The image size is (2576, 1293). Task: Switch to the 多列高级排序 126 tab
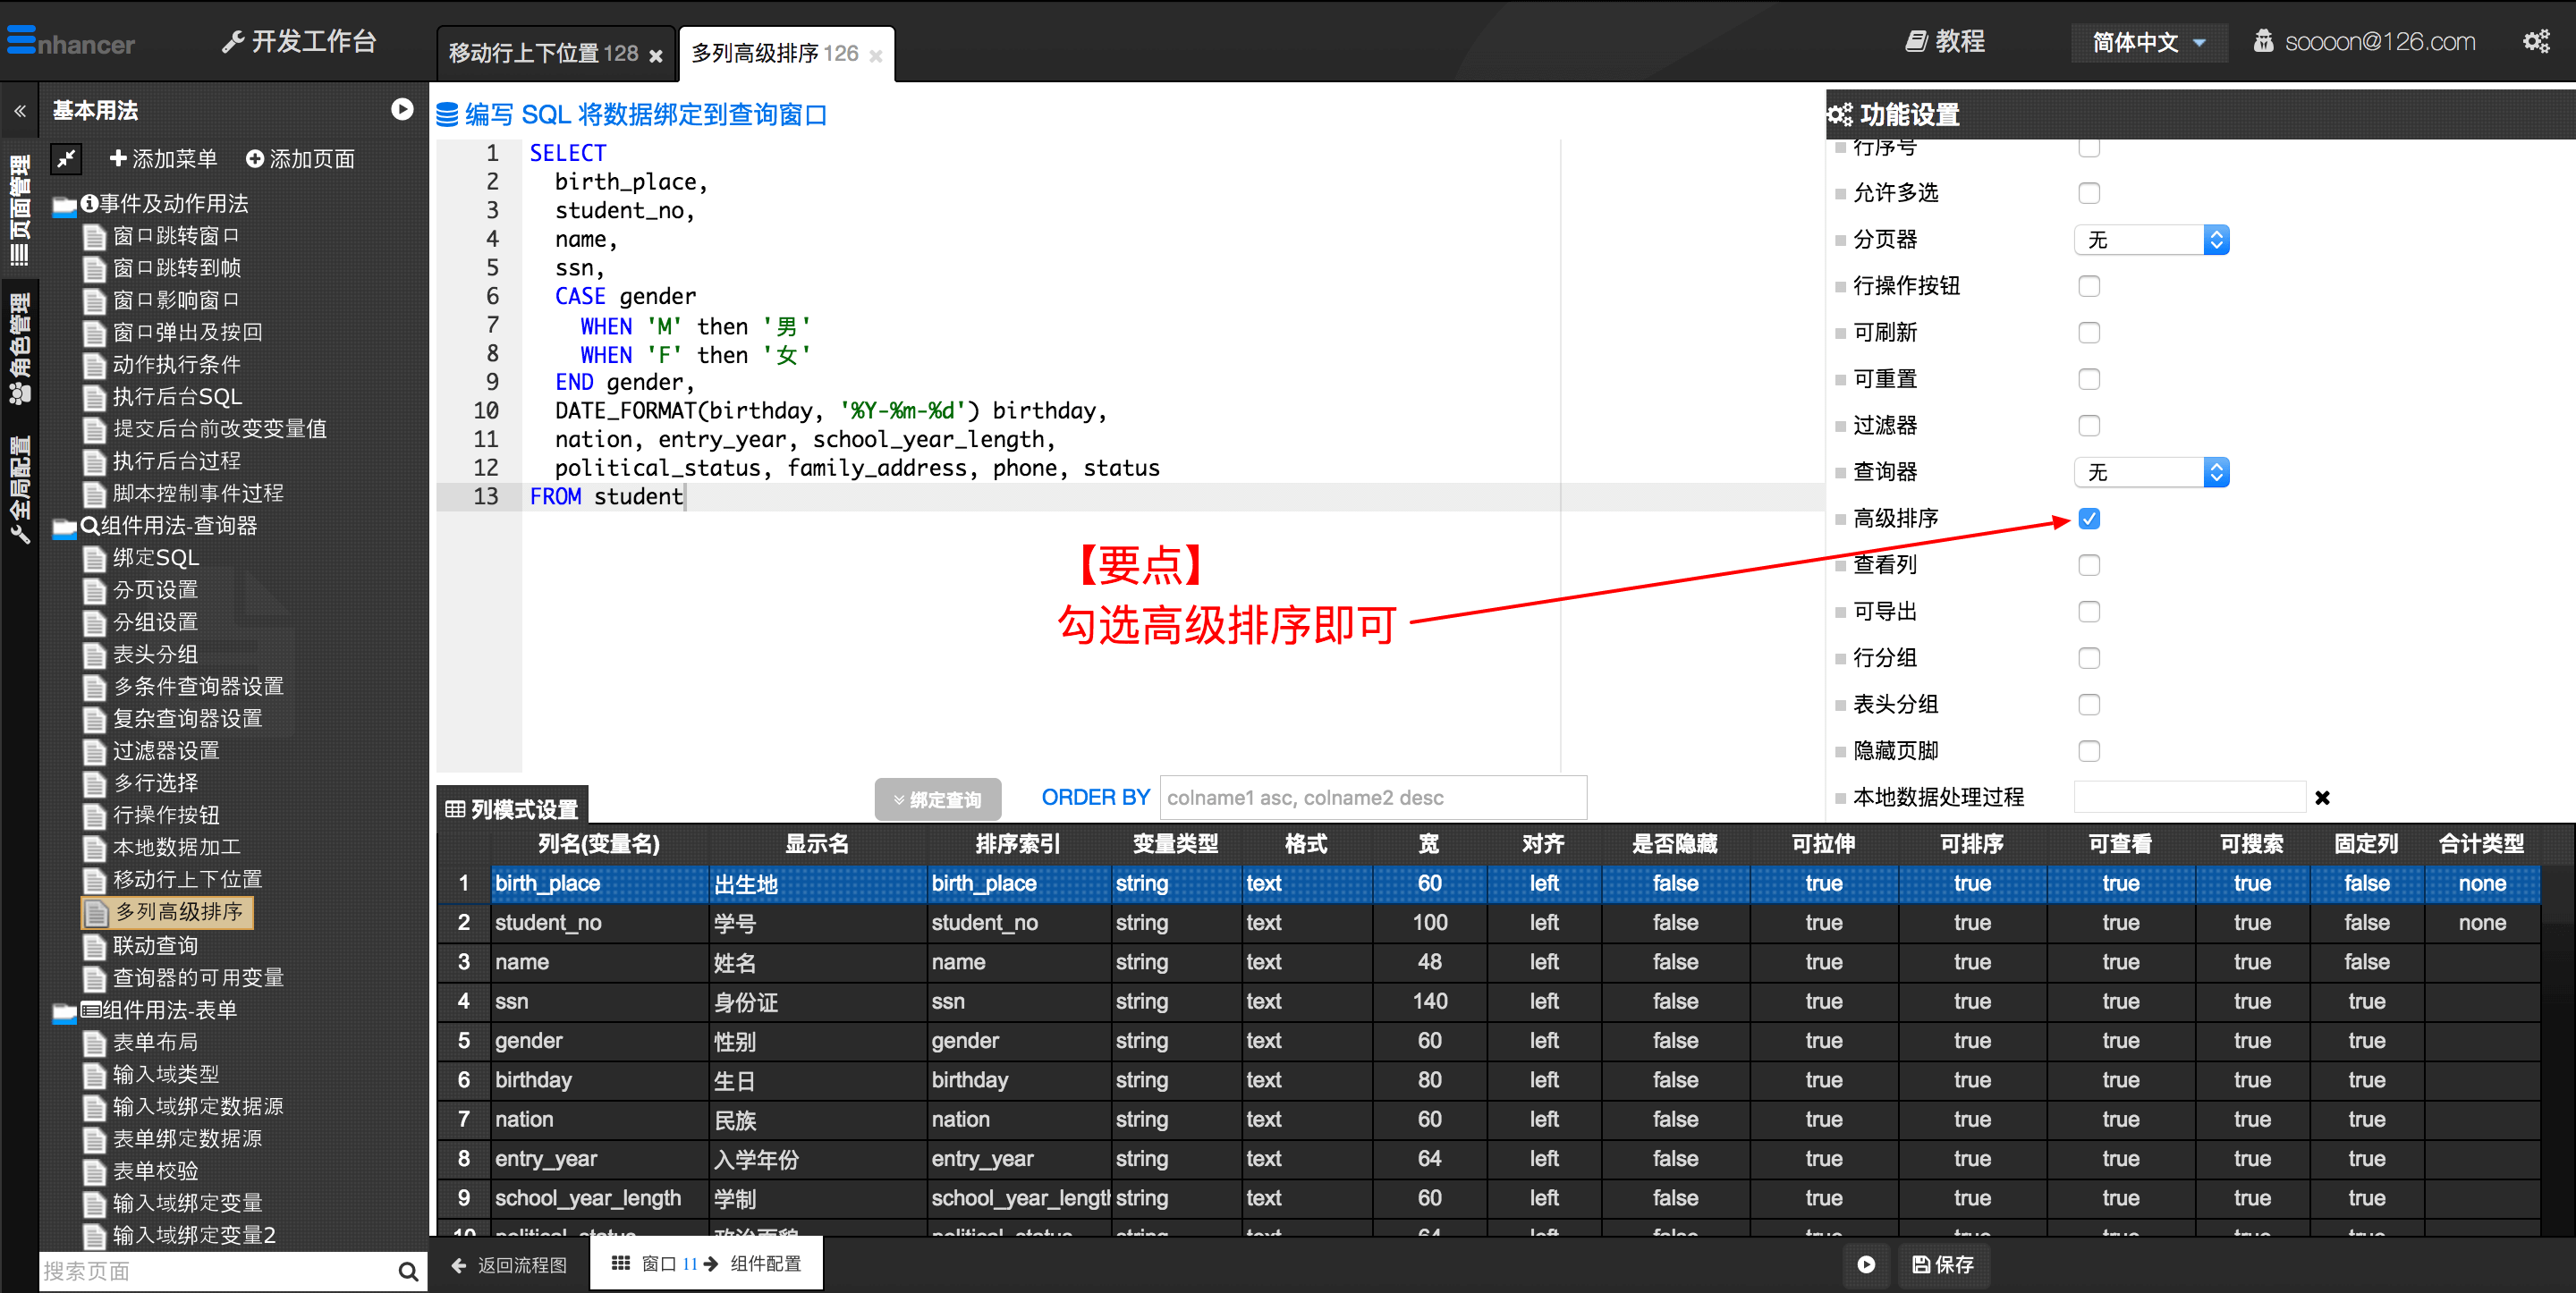(x=774, y=53)
